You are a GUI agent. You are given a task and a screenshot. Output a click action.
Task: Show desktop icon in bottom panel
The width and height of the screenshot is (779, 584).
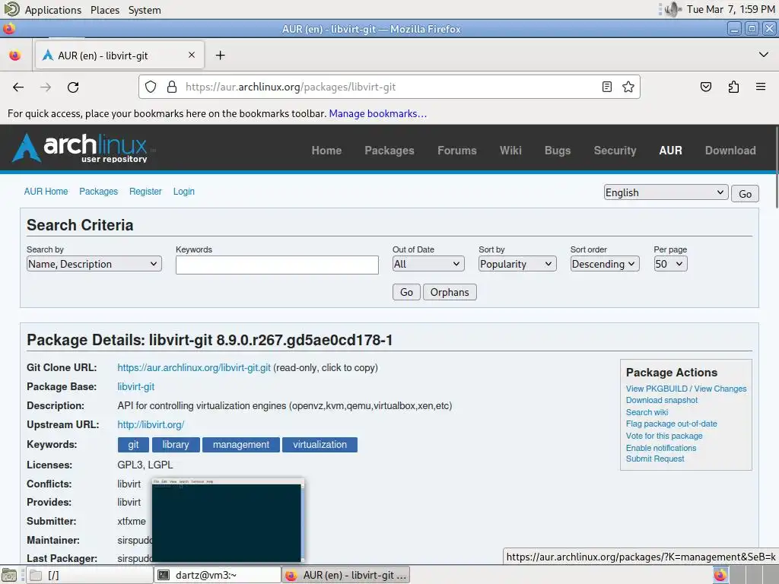[x=9, y=575]
